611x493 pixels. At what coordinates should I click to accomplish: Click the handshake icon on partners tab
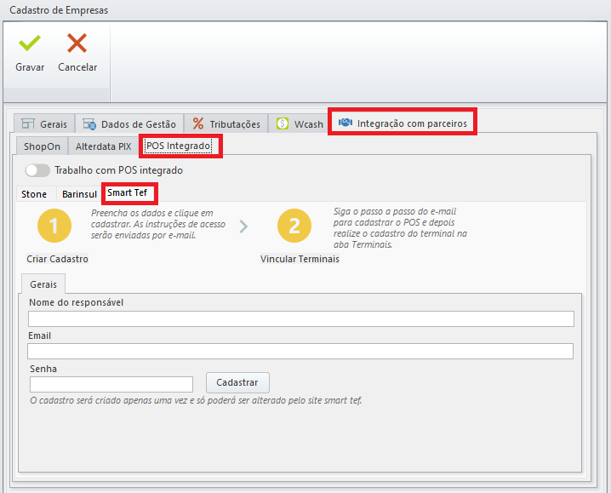(345, 123)
